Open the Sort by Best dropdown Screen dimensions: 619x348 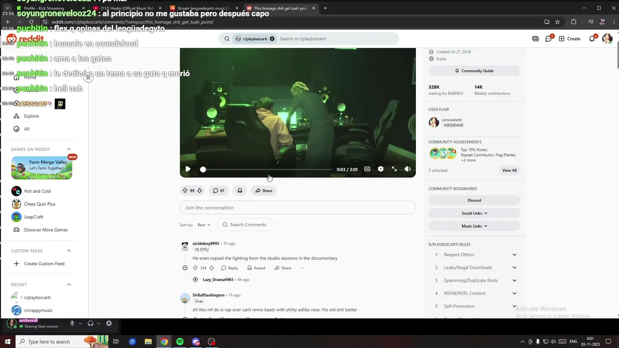pos(204,225)
